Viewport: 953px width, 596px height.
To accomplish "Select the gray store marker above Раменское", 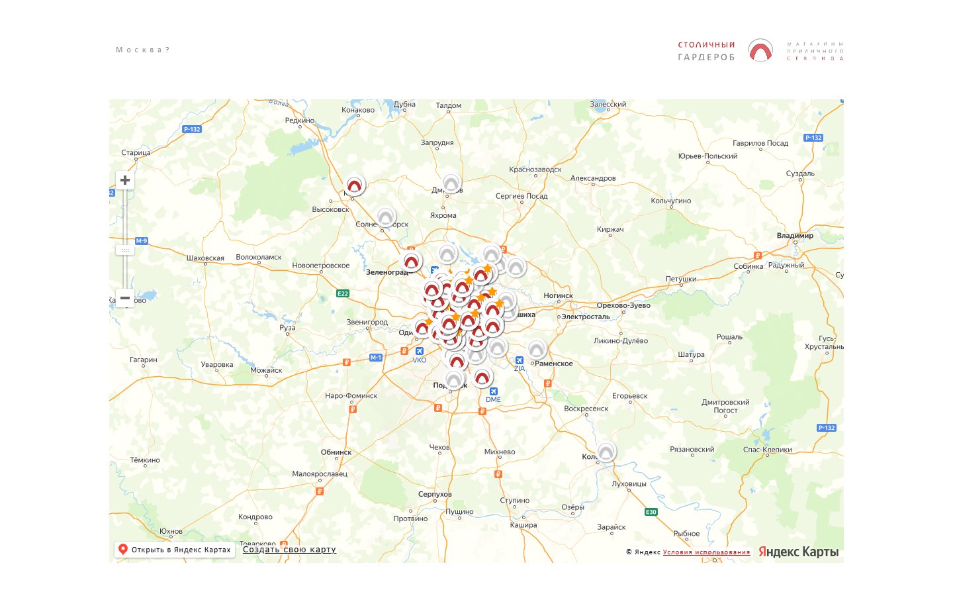I will tap(537, 349).
